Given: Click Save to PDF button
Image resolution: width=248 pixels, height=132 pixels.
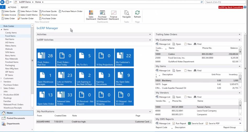Looking at the screenshot, I should pos(212,123).
